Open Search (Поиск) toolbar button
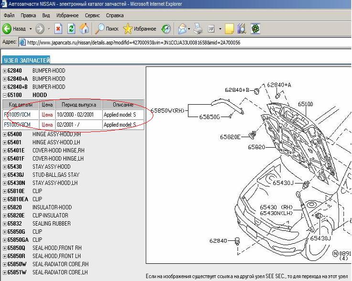352x281 pixels. tap(107, 29)
